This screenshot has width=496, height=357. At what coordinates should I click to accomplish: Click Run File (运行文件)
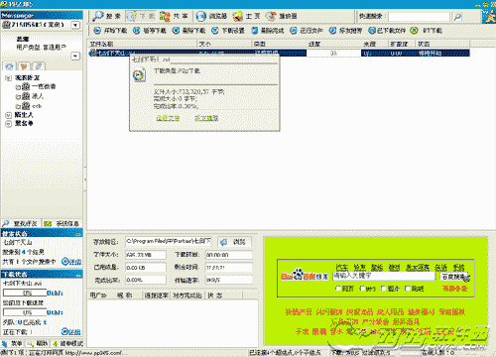[307, 31]
